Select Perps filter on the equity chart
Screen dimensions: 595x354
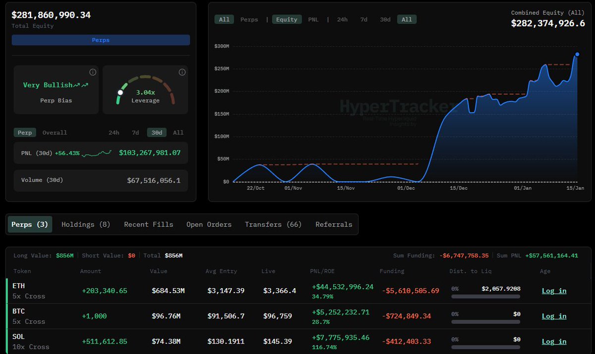tap(249, 19)
